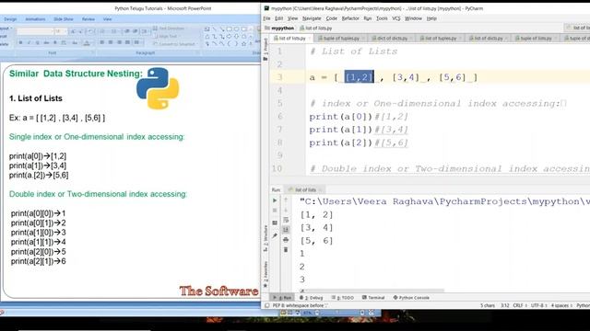Select the star shape in PowerPoint shapes gallery
The width and height of the screenshot is (590, 331).
[243, 44]
